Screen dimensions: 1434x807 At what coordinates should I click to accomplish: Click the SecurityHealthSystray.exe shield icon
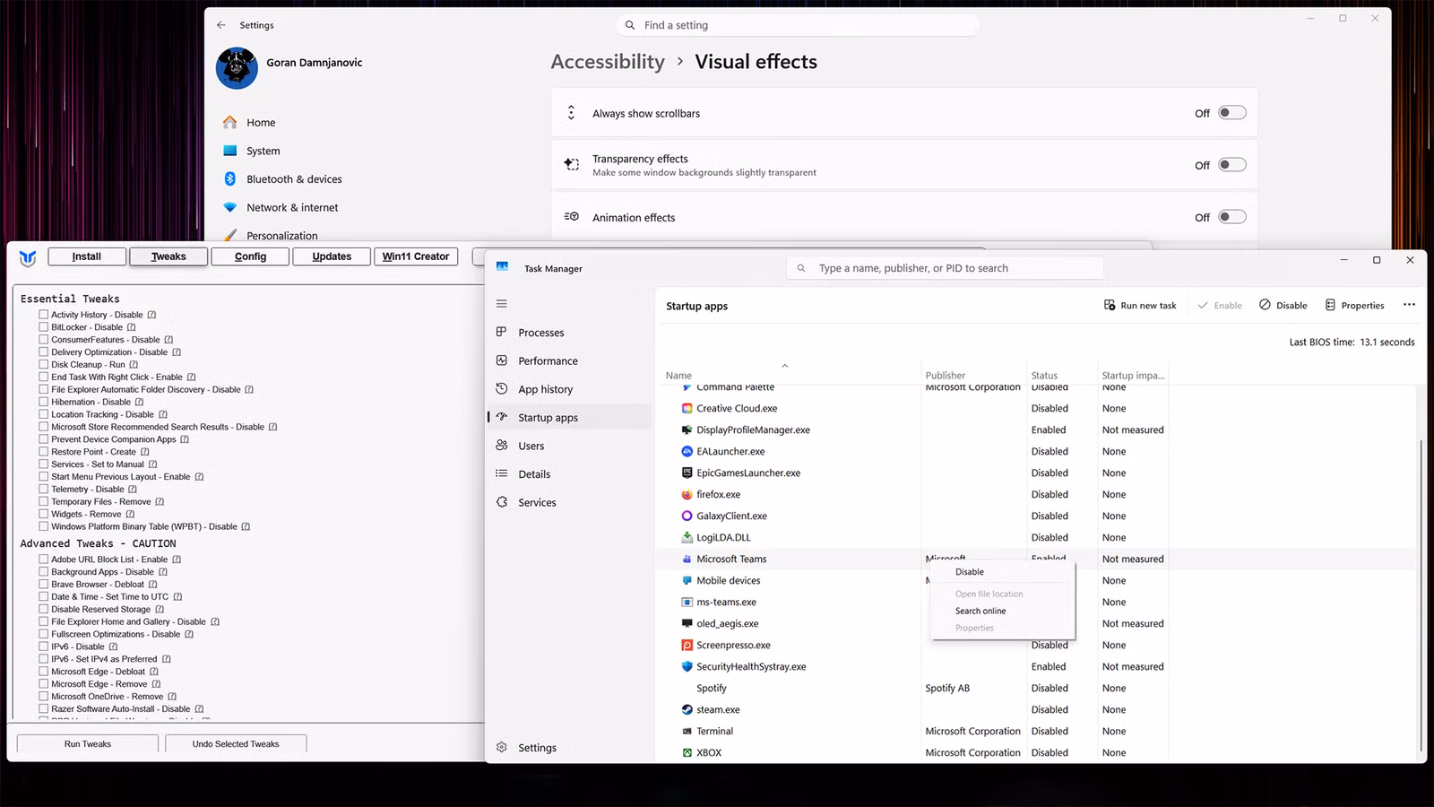pyautogui.click(x=687, y=666)
